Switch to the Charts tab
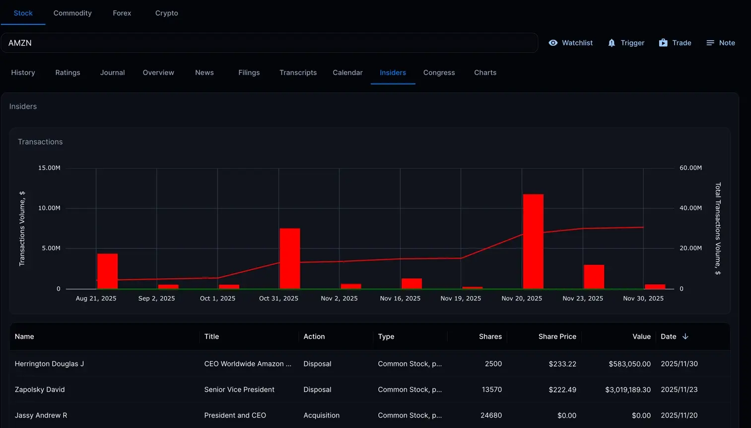751x428 pixels. click(x=485, y=72)
